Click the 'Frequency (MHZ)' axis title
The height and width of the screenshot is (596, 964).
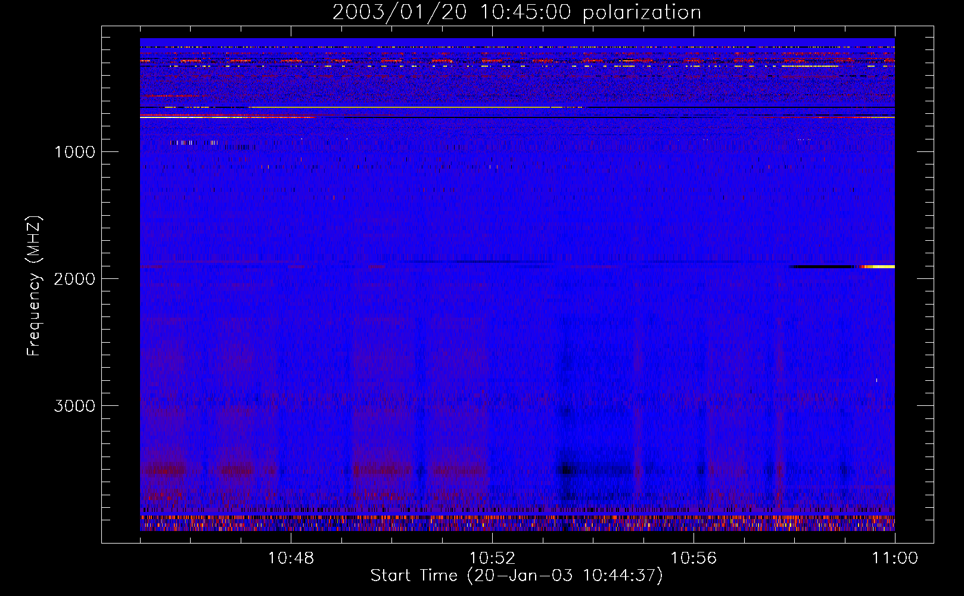33,286
